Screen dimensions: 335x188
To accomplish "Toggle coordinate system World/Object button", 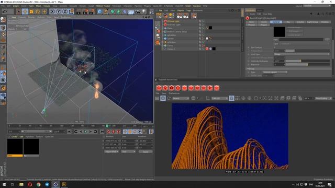I will [71, 11].
